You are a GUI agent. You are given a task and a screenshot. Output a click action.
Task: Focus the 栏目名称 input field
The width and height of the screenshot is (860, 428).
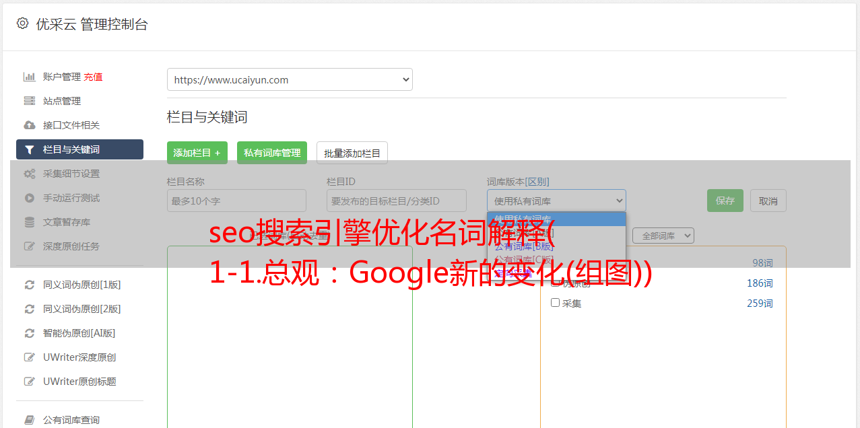[x=236, y=201]
